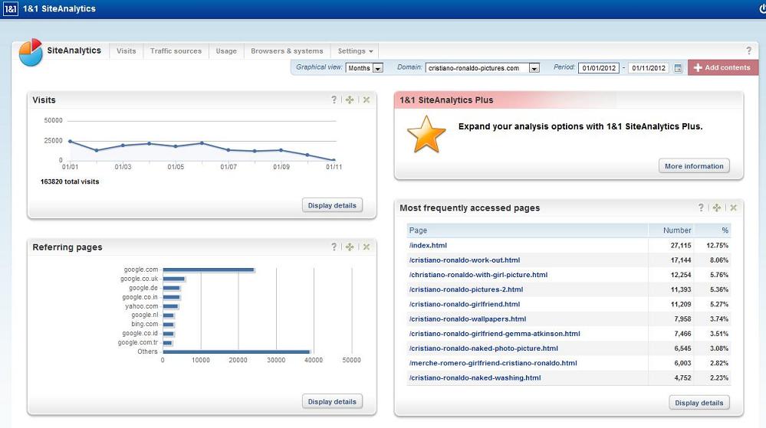Expand the Settings menu
Viewport: 766px width, 428px height.
(355, 51)
